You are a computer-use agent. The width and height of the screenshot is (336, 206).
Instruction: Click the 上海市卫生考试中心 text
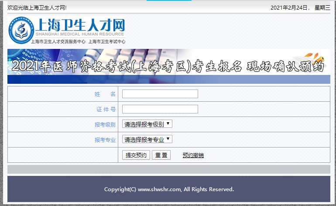pos(107,42)
